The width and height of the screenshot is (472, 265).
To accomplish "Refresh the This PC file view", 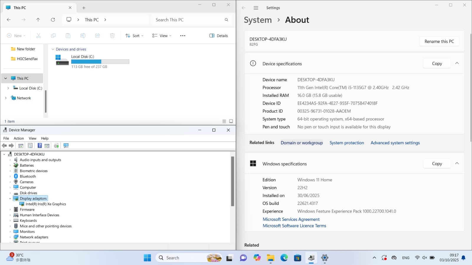I will [53, 20].
